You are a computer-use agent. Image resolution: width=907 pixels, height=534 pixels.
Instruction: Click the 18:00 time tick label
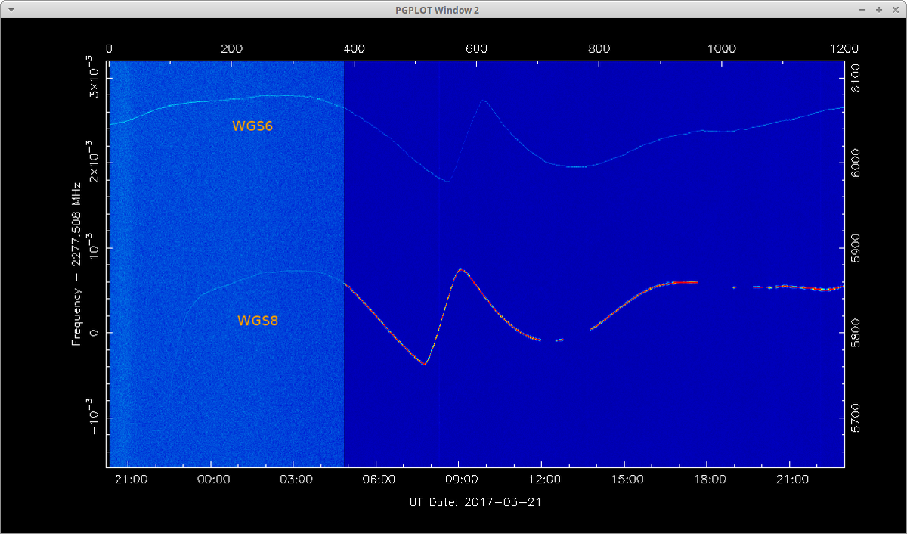tap(710, 480)
